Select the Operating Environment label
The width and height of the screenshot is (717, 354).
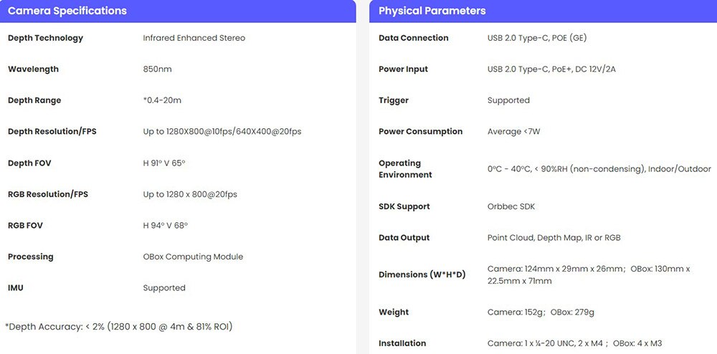pos(405,169)
